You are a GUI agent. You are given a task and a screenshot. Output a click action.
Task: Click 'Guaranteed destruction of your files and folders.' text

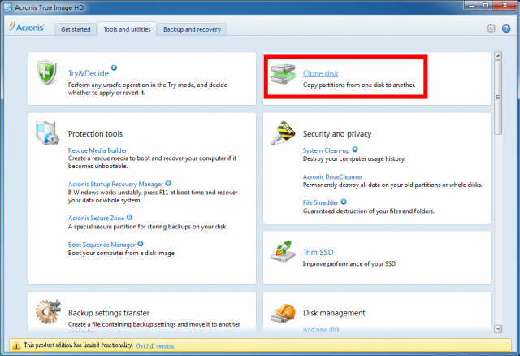(368, 211)
